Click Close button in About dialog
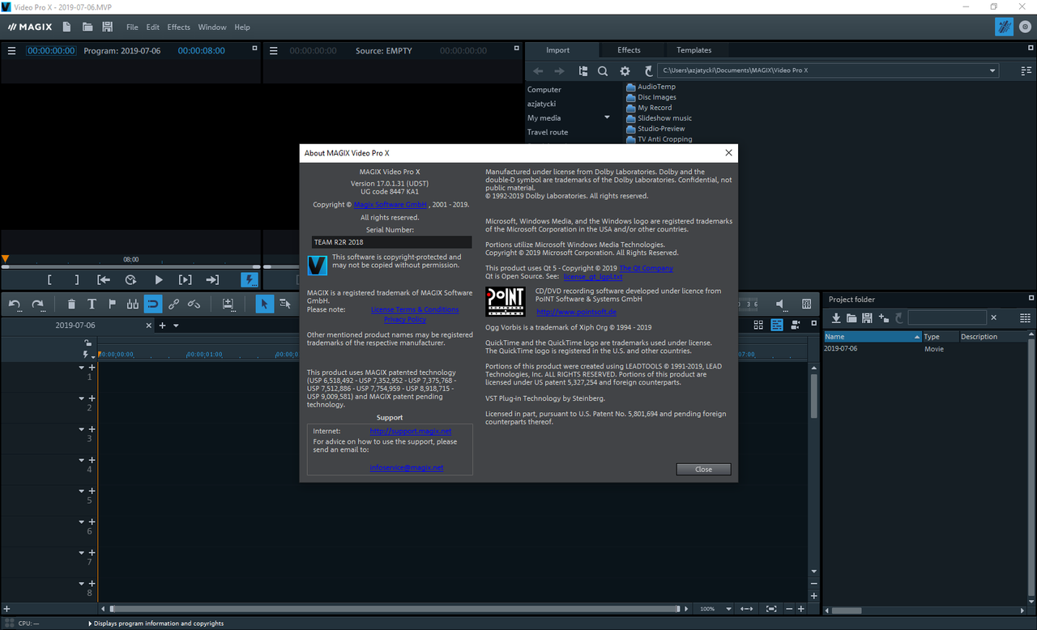This screenshot has width=1037, height=630. [703, 470]
